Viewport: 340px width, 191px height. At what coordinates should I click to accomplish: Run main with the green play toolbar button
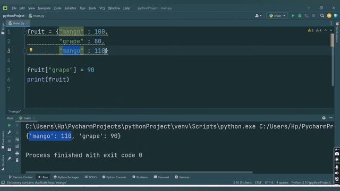coord(293,15)
